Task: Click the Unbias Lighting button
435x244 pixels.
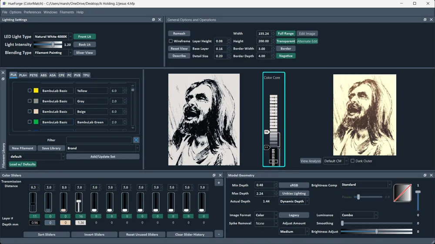Action: click(294, 193)
